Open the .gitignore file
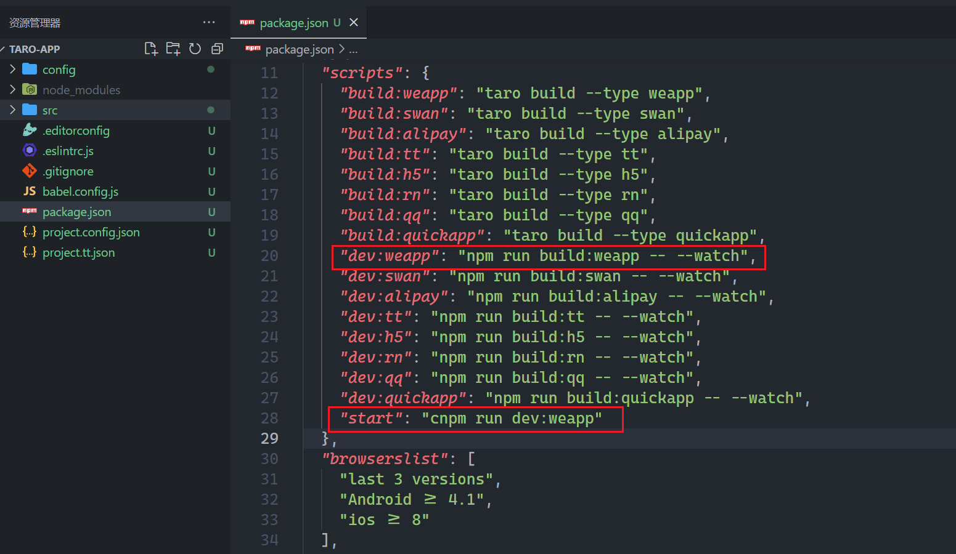Viewport: 956px width, 554px height. coord(68,171)
